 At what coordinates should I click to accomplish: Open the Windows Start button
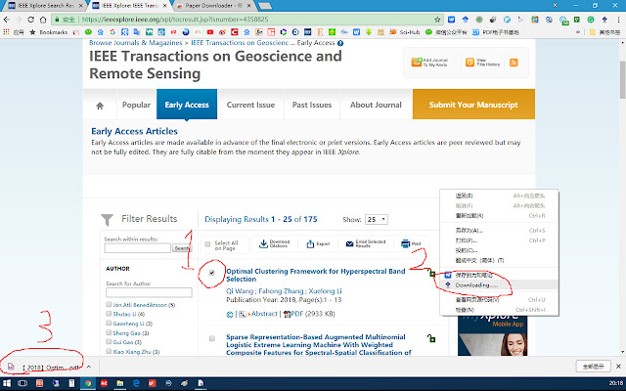pos(7,383)
